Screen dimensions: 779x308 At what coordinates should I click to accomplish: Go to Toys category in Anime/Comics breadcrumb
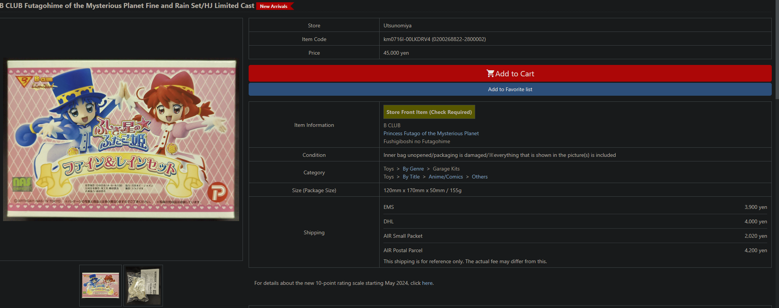point(388,177)
